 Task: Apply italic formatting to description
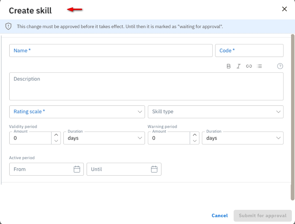[x=238, y=66]
